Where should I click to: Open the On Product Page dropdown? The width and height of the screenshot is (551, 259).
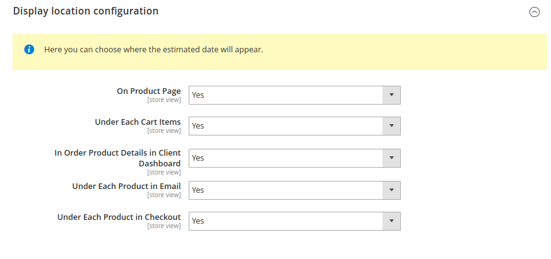(295, 95)
